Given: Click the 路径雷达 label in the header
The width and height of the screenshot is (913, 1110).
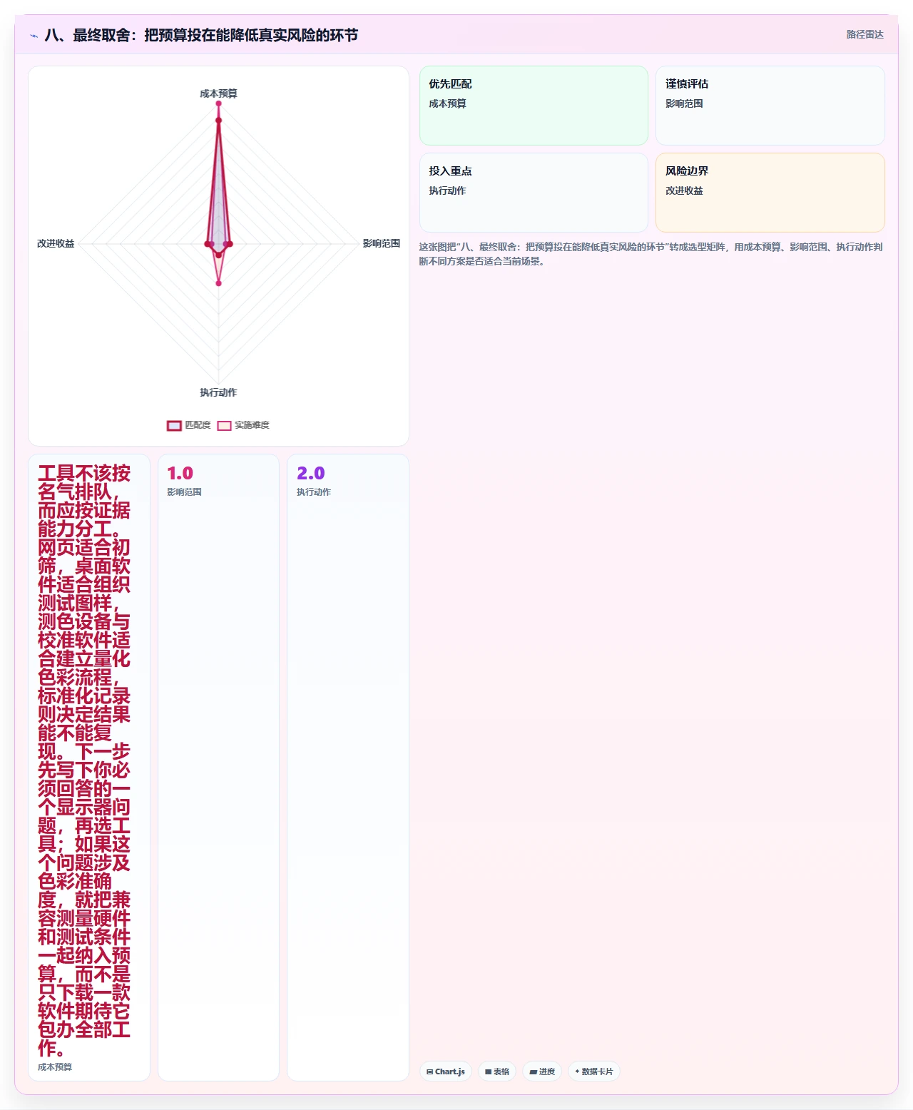Looking at the screenshot, I should (x=864, y=34).
